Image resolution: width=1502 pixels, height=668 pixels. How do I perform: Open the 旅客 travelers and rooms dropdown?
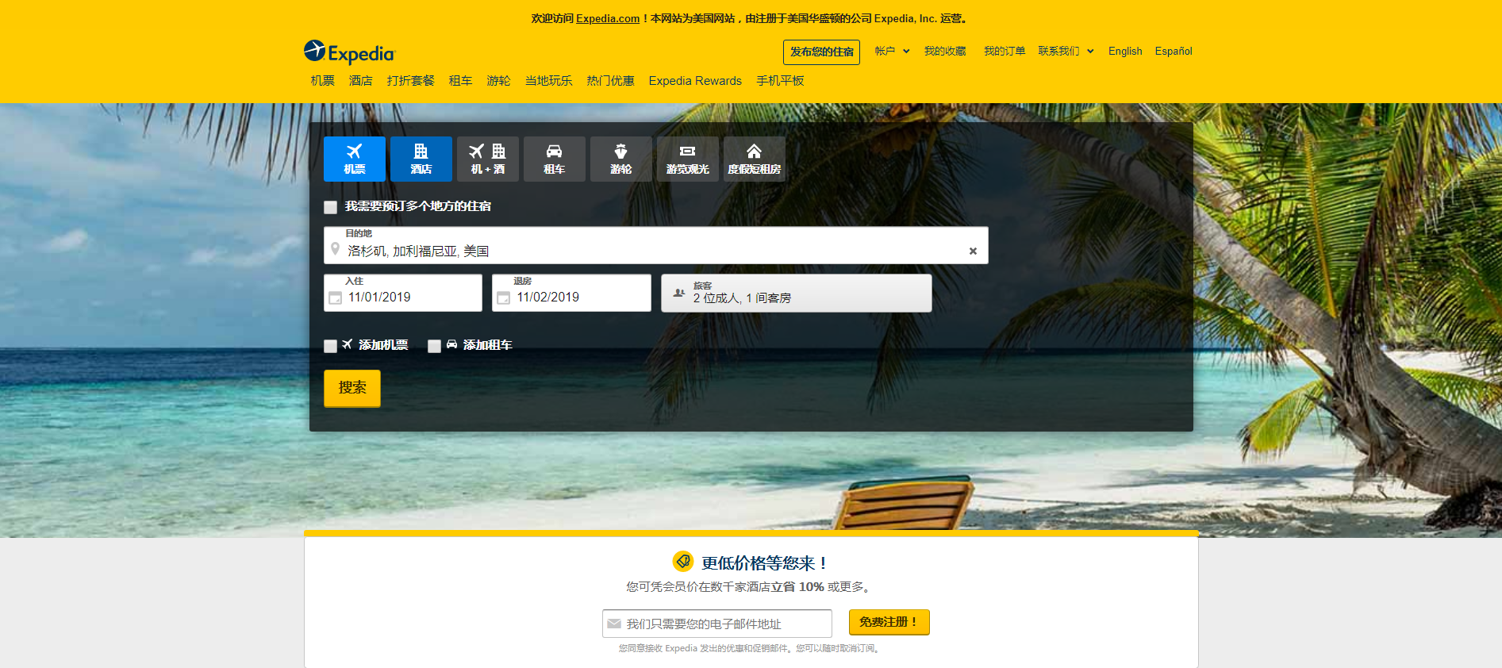click(797, 293)
